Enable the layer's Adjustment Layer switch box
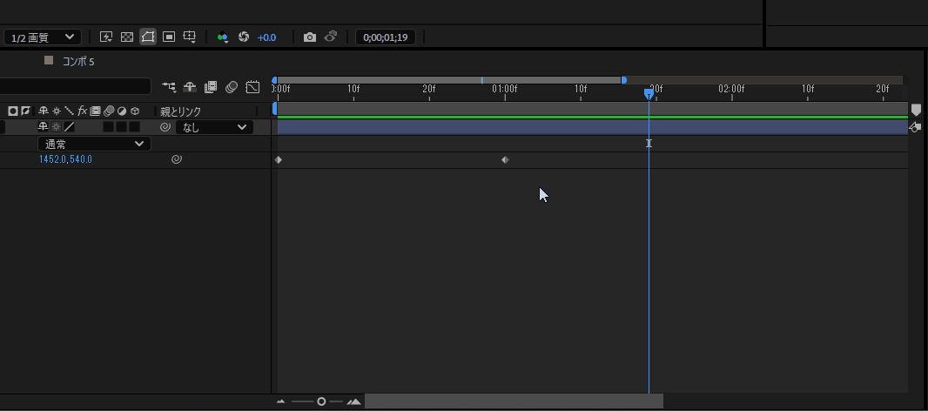928x411 pixels. 121,127
